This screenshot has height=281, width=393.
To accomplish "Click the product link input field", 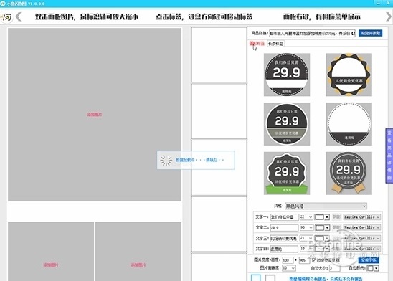I will [x=312, y=33].
